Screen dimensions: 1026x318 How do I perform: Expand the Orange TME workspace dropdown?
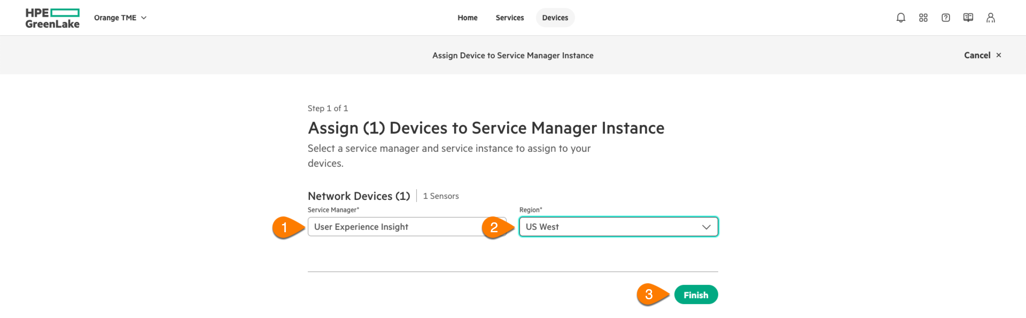(x=120, y=18)
